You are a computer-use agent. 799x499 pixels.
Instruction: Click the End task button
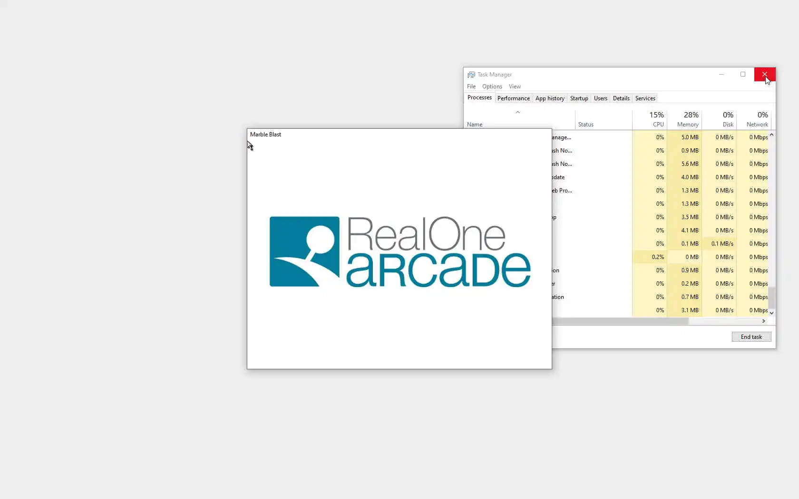coord(751,337)
